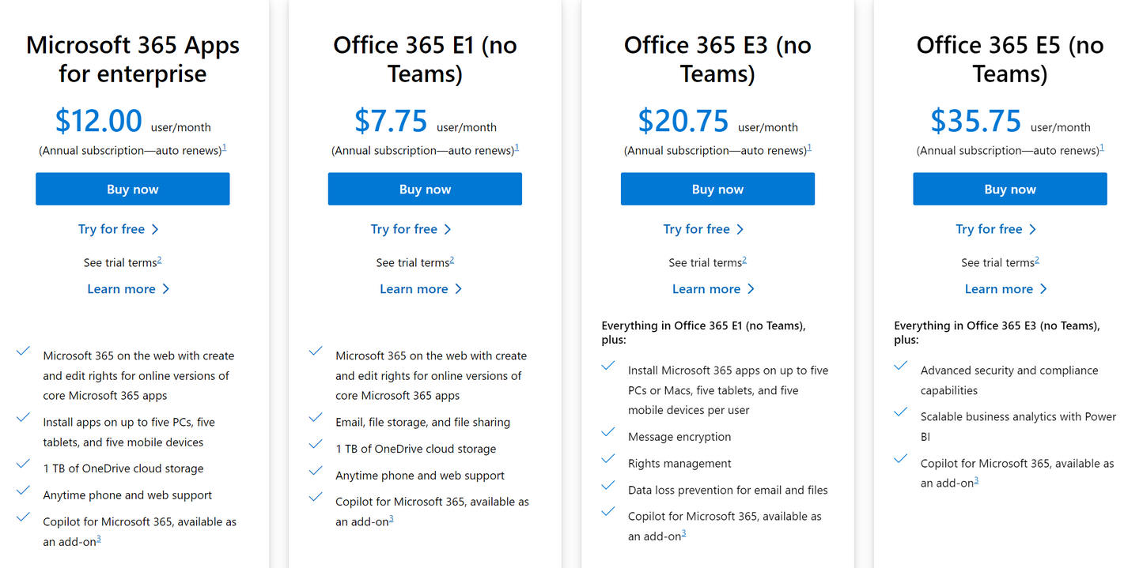Click the chevron beside Try for free under Office 365 E3

pos(740,228)
